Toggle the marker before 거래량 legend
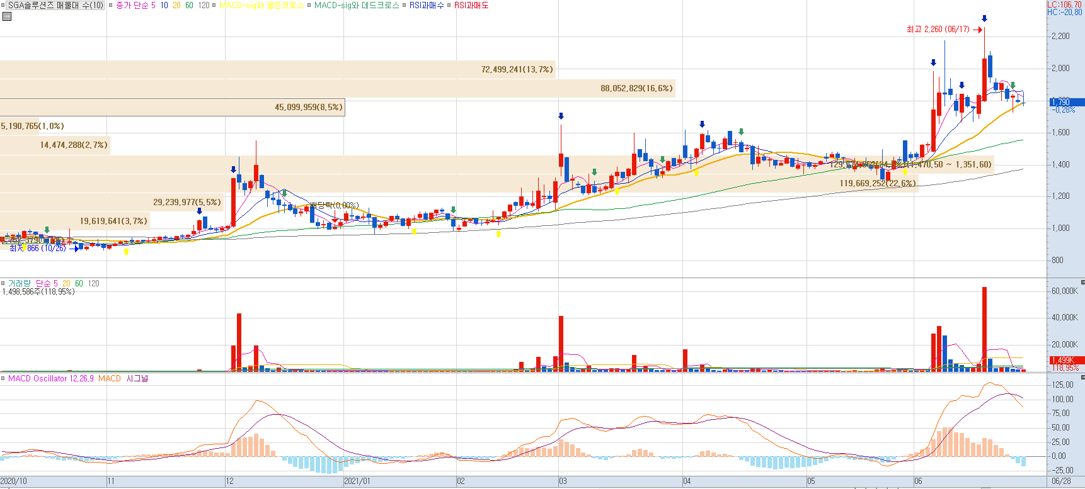Image resolution: width=1085 pixels, height=489 pixels. pos(3,283)
